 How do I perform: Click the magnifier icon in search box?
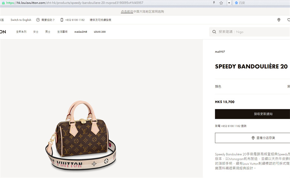(x=214, y=32)
